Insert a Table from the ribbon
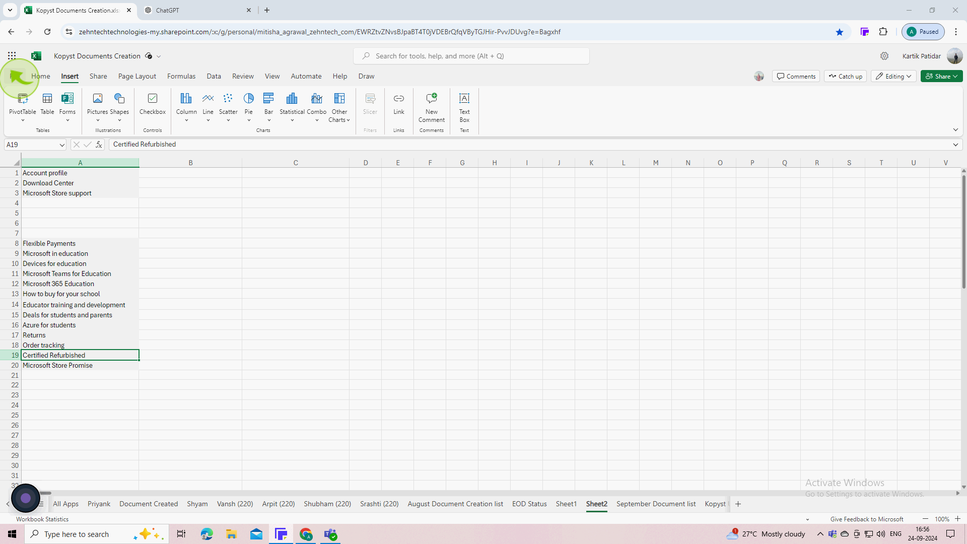The image size is (967, 544). [x=47, y=104]
